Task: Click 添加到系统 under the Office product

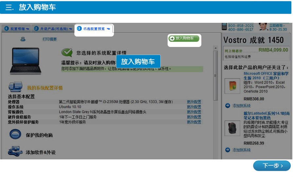Action: [241, 106]
